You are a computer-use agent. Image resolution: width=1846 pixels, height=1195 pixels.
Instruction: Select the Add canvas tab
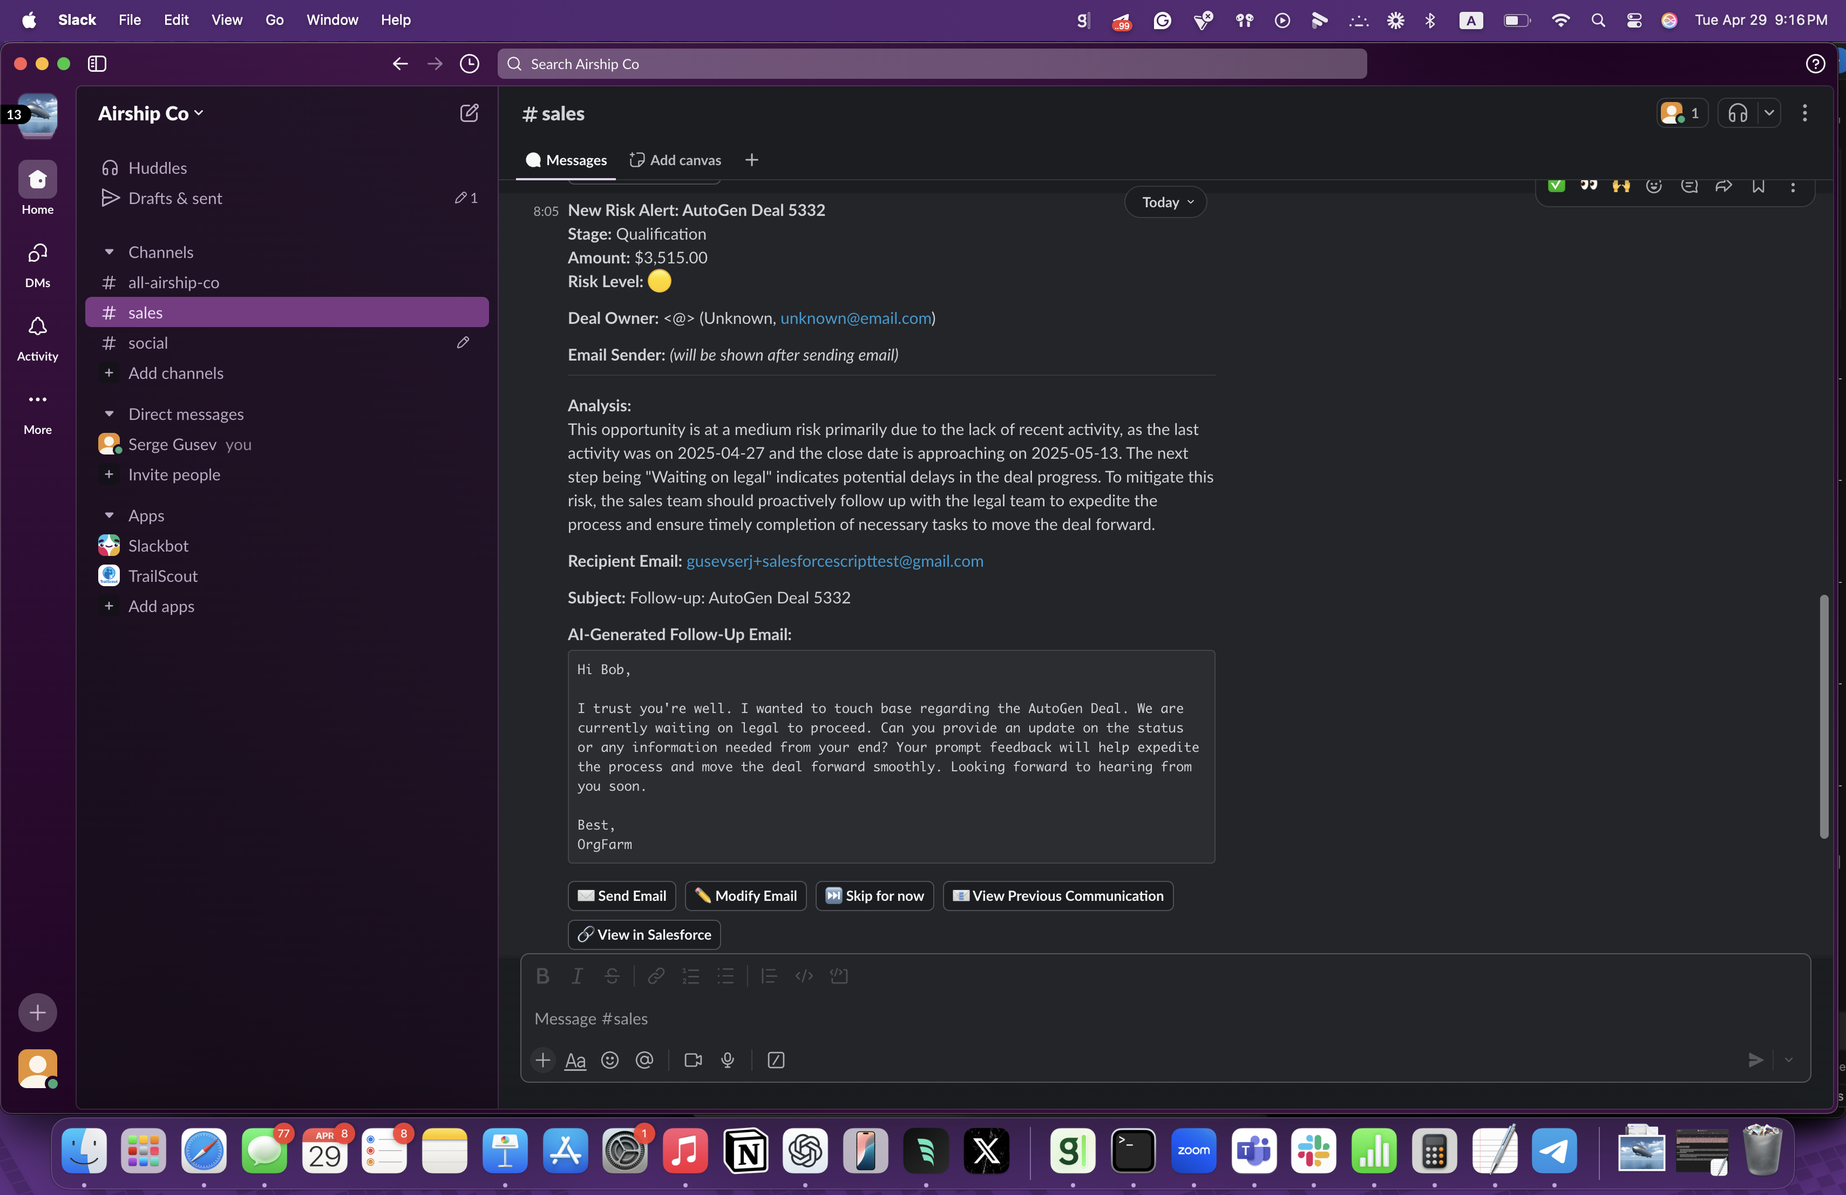coord(675,160)
